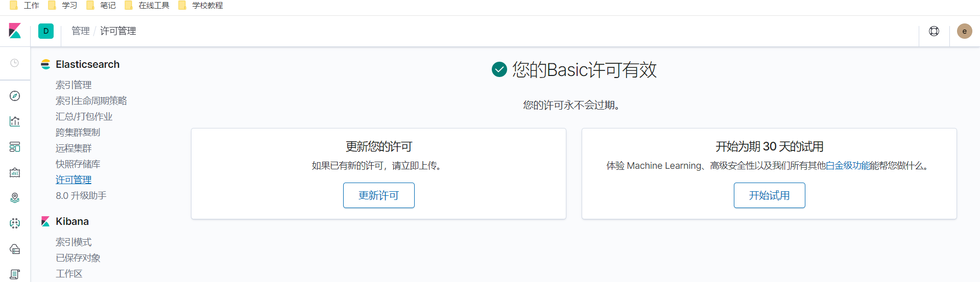The width and height of the screenshot is (980, 282).
Task: Open Logs icon in sidebar
Action: click(15, 274)
